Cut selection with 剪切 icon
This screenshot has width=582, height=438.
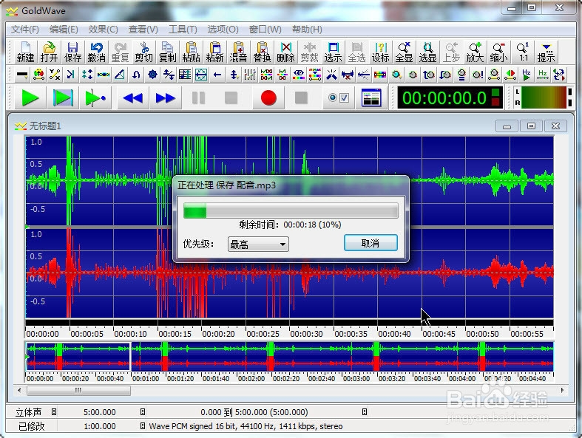pos(143,52)
